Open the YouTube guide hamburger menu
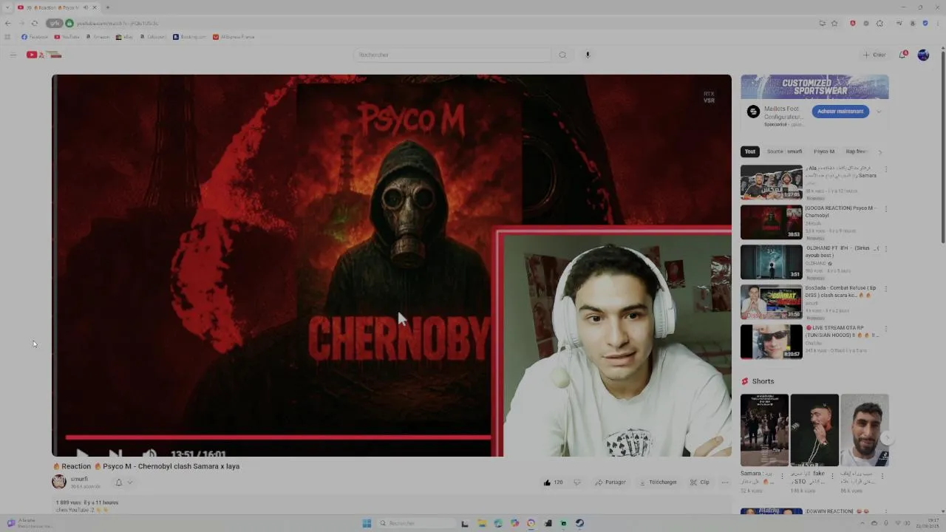946x532 pixels. point(13,55)
